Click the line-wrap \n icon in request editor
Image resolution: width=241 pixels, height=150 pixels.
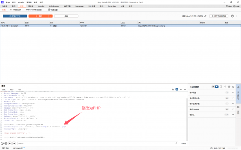coord(181,89)
